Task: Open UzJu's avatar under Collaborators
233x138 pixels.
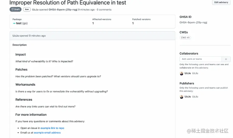Action: click(x=181, y=73)
